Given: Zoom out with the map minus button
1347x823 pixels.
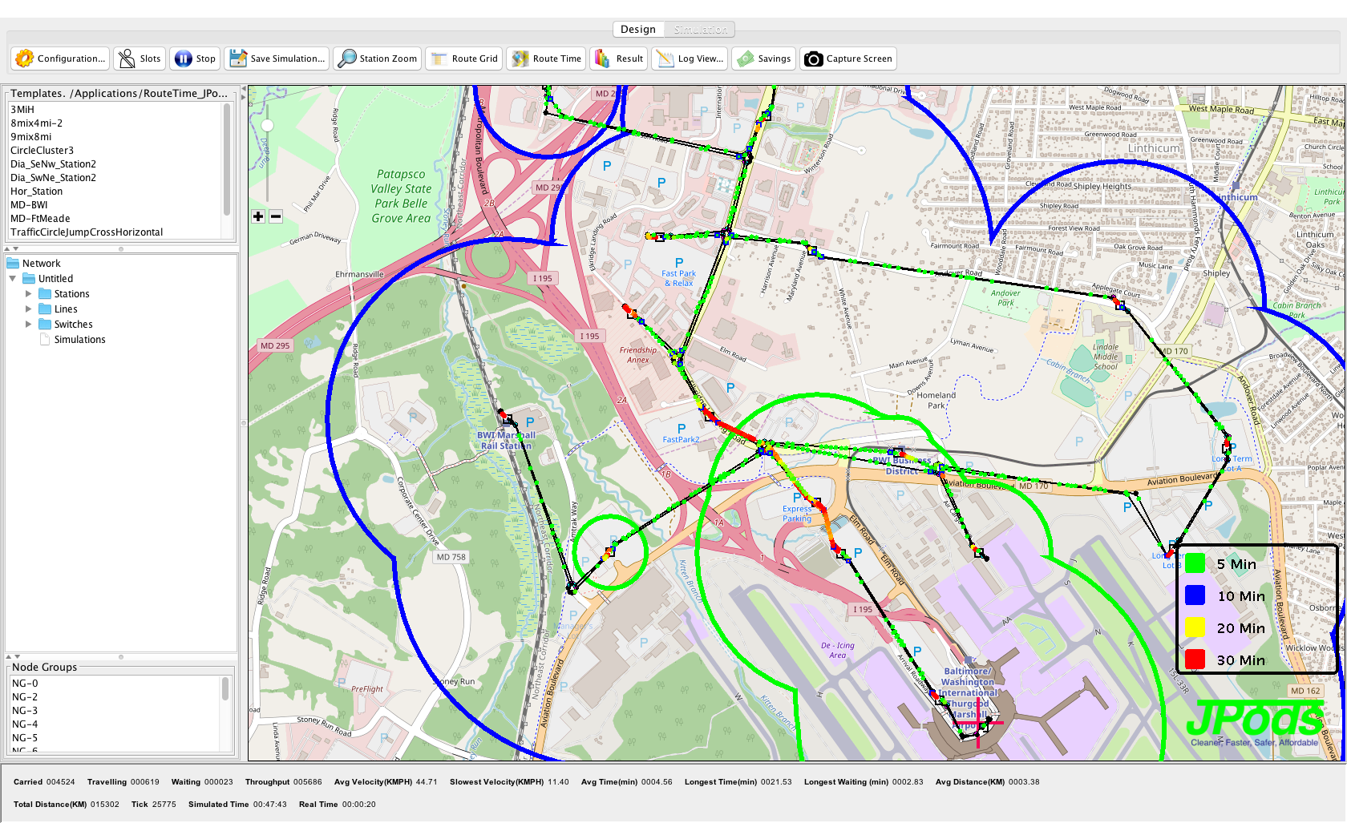Looking at the screenshot, I should pos(276,216).
